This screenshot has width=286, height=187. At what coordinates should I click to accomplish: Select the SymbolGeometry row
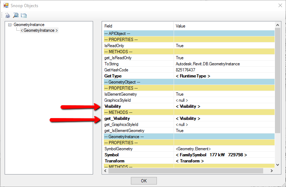click(x=118, y=149)
